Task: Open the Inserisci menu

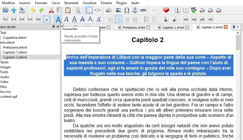Action: coord(25,3)
